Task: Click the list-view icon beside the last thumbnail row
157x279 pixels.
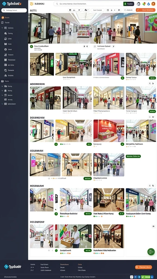Action: (153, 226)
